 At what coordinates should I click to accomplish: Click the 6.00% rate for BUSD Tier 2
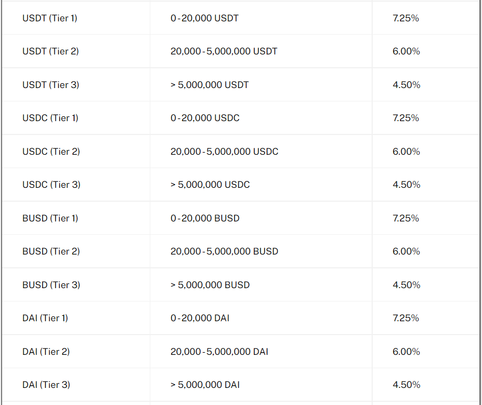[x=406, y=251]
